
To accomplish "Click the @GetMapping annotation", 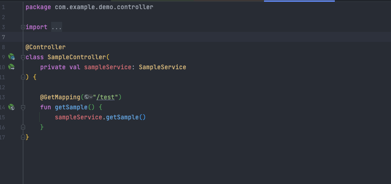I will click(60, 97).
